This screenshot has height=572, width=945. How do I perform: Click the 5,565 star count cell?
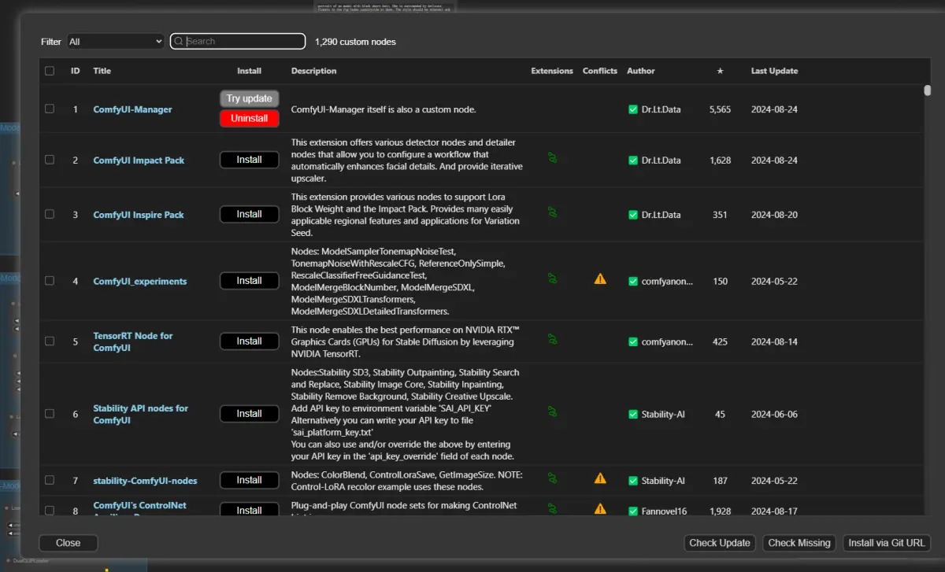point(720,109)
